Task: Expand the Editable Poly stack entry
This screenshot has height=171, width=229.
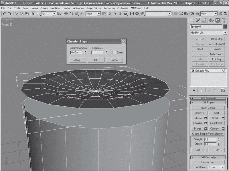Action: [193, 70]
